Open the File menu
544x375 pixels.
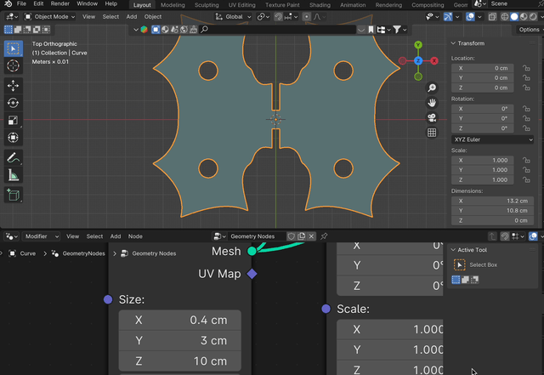tap(21, 3)
